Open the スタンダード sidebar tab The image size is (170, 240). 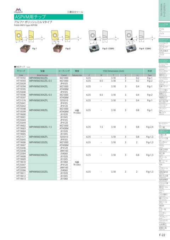coord(164,83)
